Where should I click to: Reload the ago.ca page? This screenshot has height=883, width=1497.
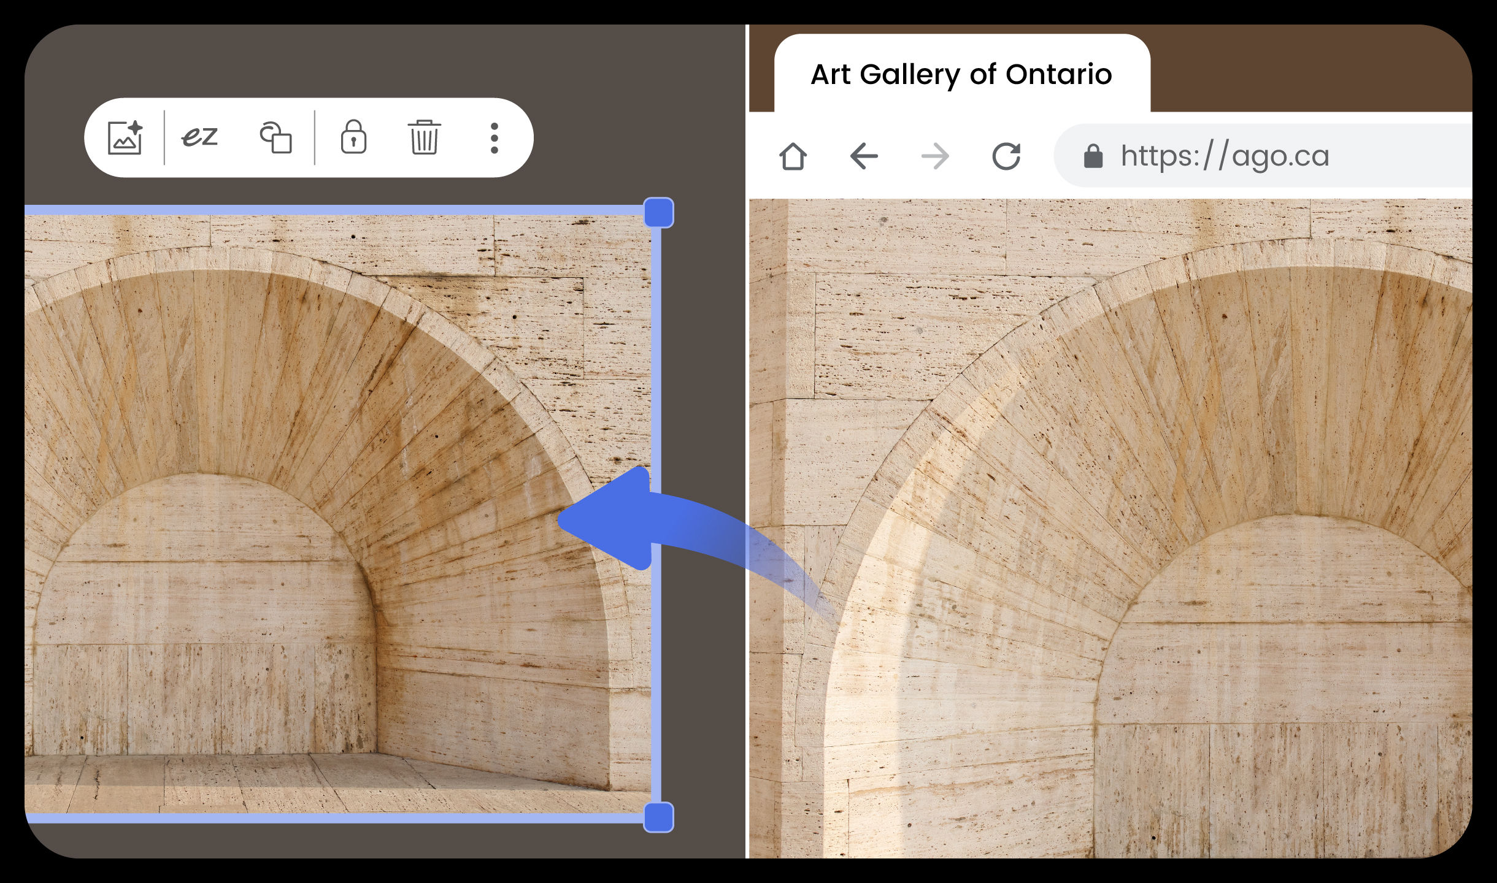coord(1006,156)
